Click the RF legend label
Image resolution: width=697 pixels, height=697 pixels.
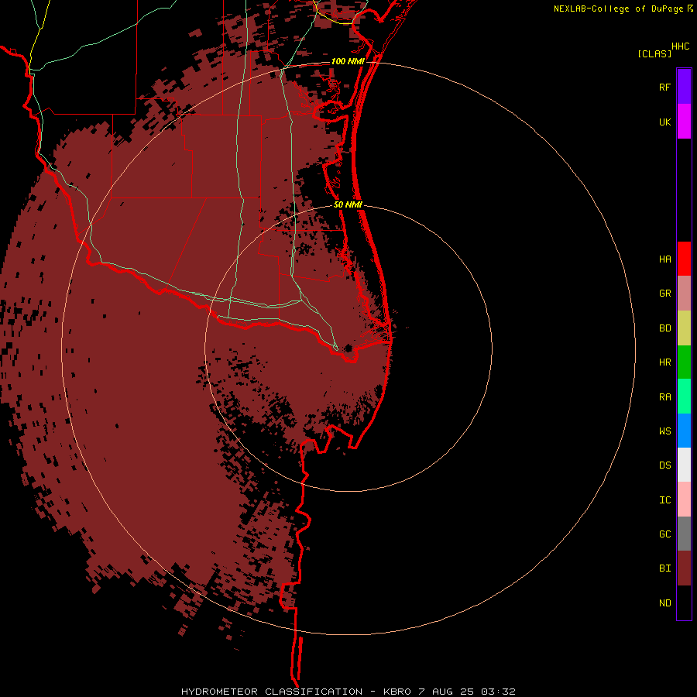tap(664, 87)
